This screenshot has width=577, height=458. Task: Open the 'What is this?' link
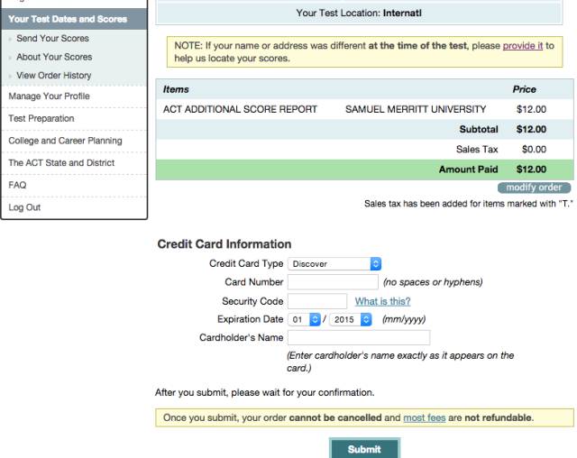[382, 301]
